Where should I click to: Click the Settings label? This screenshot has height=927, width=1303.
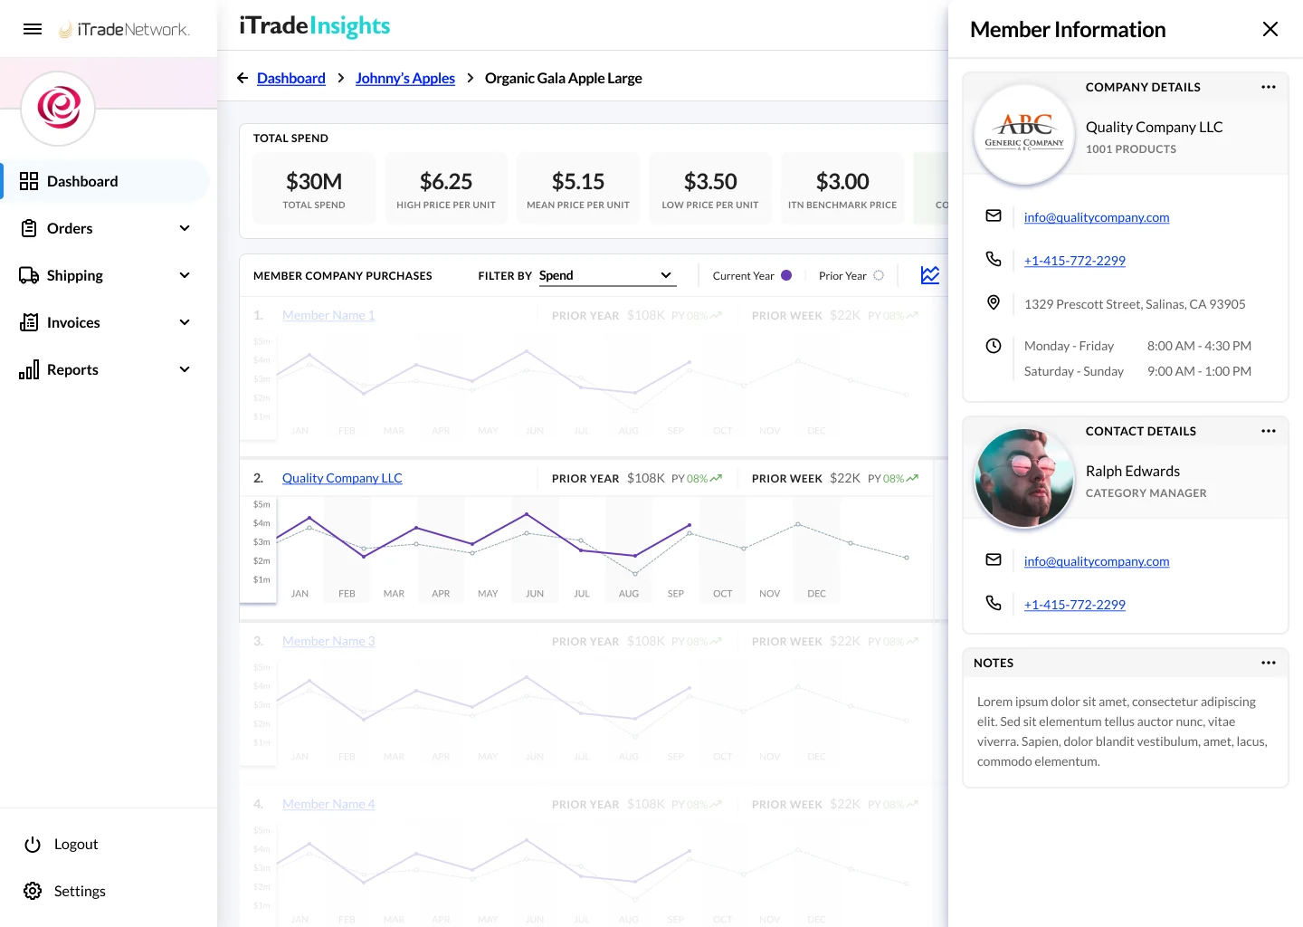pos(80,891)
